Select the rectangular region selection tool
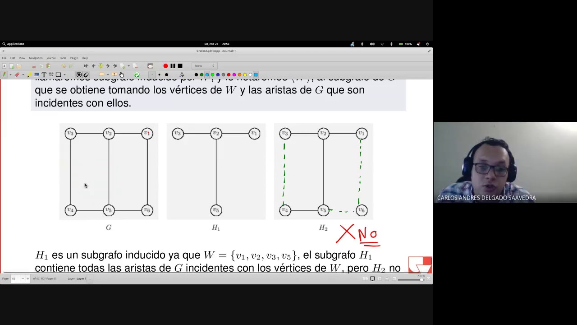This screenshot has height=325, width=577. (101, 74)
